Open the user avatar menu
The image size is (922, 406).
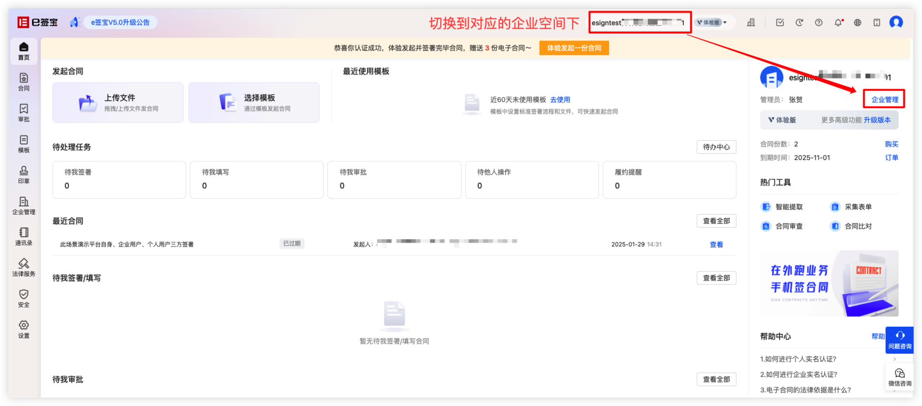(x=896, y=22)
